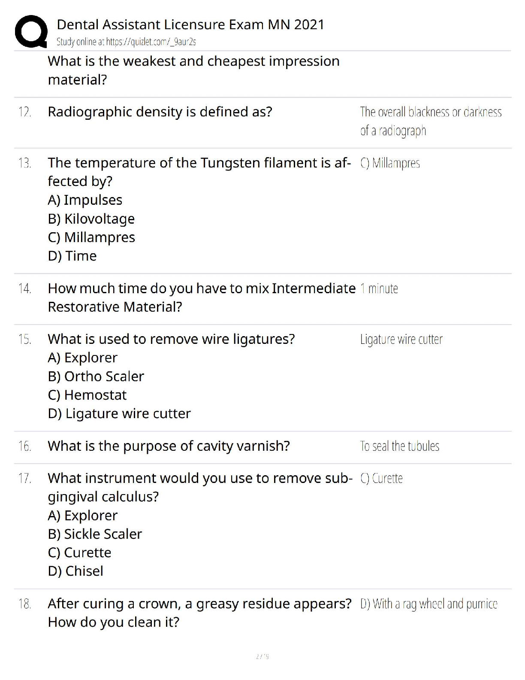Click the Radiographic density question text
Viewport: 525px width, 680px height.
coord(160,112)
